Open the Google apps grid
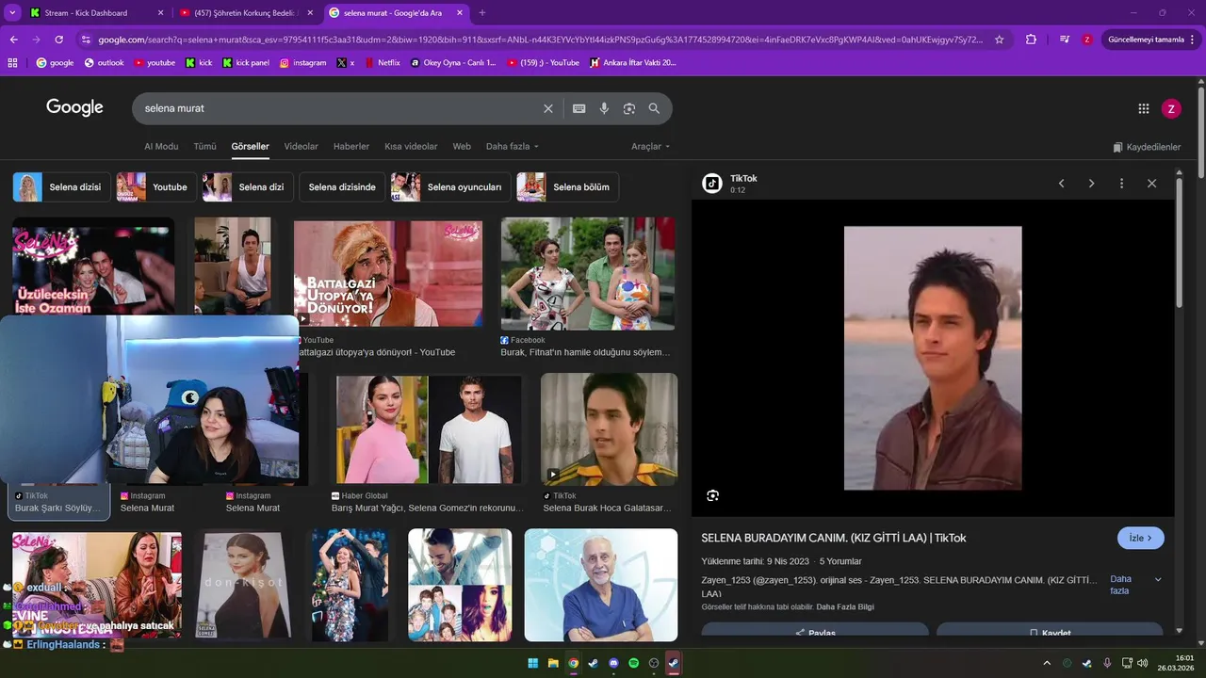The height and width of the screenshot is (678, 1206). click(1144, 108)
